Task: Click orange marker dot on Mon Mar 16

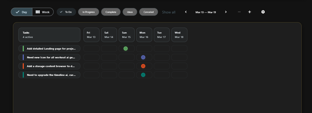Action: pyautogui.click(x=143, y=66)
